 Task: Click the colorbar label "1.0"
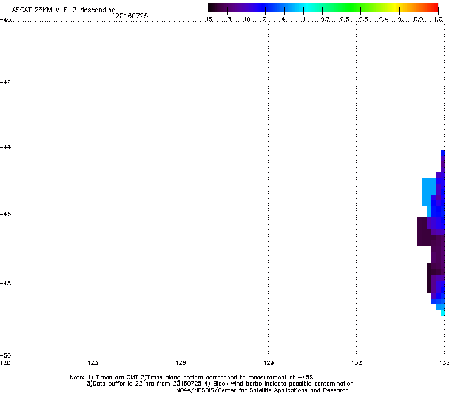[x=438, y=19]
